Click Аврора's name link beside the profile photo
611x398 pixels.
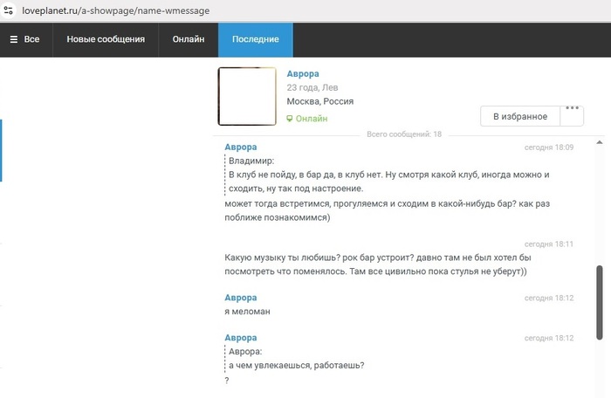tap(303, 73)
